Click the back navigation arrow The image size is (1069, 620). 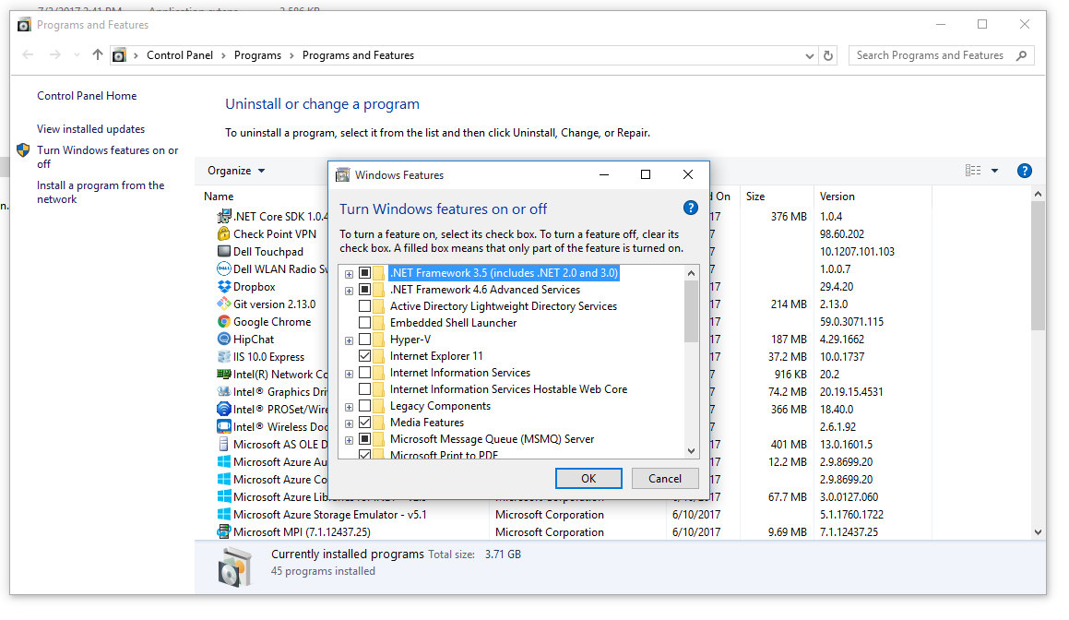click(x=28, y=54)
